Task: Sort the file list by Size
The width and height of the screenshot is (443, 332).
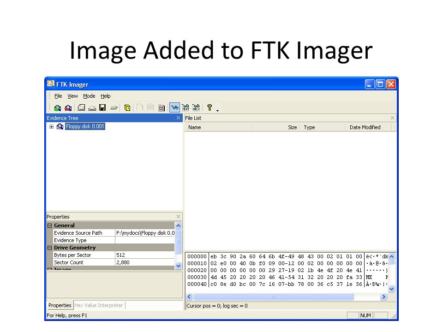Action: click(276, 127)
